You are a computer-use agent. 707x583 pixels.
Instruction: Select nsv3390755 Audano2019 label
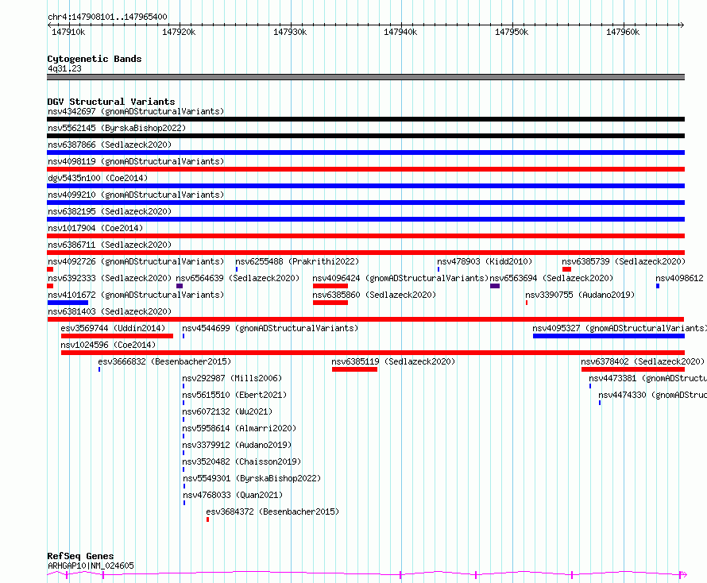pyautogui.click(x=580, y=295)
